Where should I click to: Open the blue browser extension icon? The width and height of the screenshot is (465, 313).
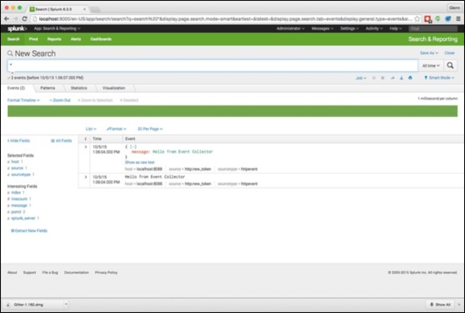point(448,19)
